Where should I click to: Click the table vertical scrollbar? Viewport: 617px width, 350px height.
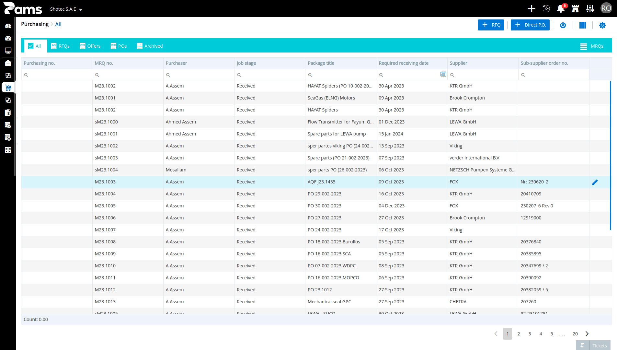tap(610, 156)
